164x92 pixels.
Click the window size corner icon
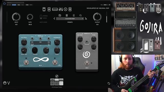109,83
